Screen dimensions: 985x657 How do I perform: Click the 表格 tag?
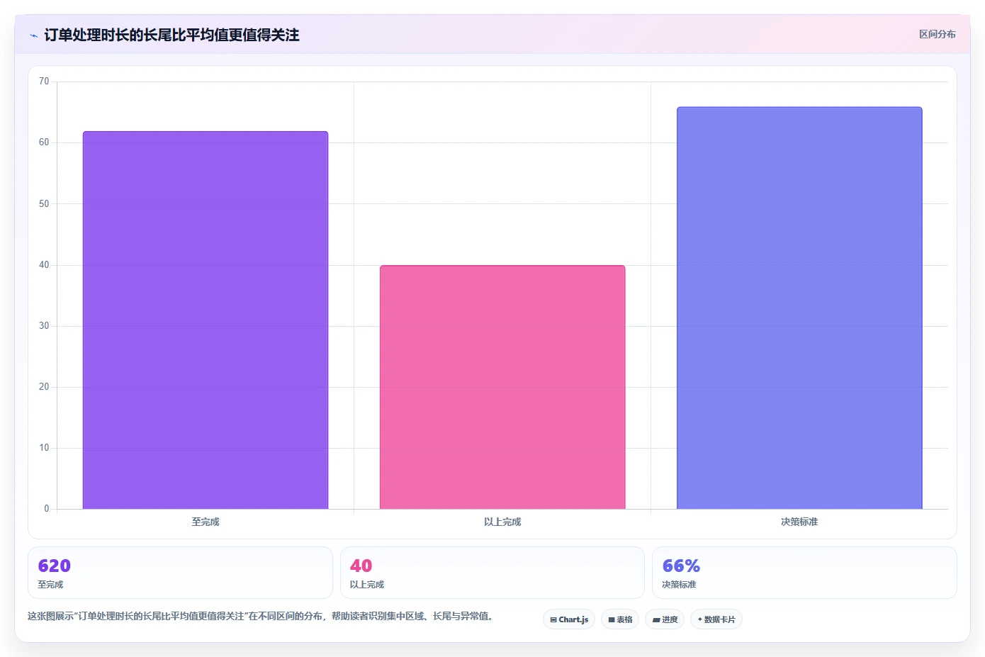point(620,619)
